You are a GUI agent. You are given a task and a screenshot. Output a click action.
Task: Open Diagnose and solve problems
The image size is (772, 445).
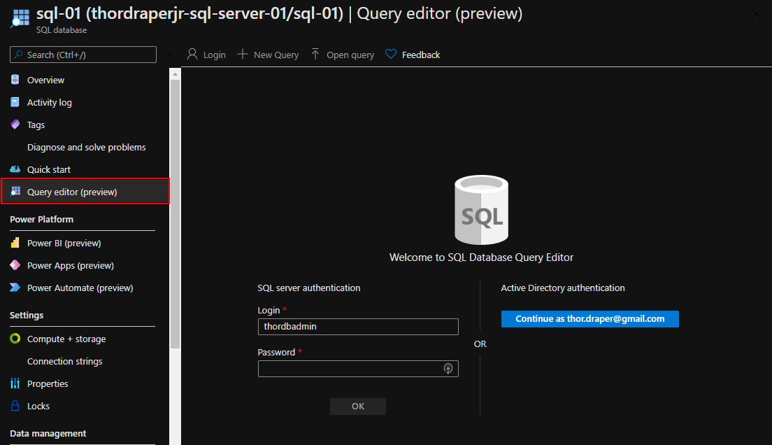(x=85, y=148)
